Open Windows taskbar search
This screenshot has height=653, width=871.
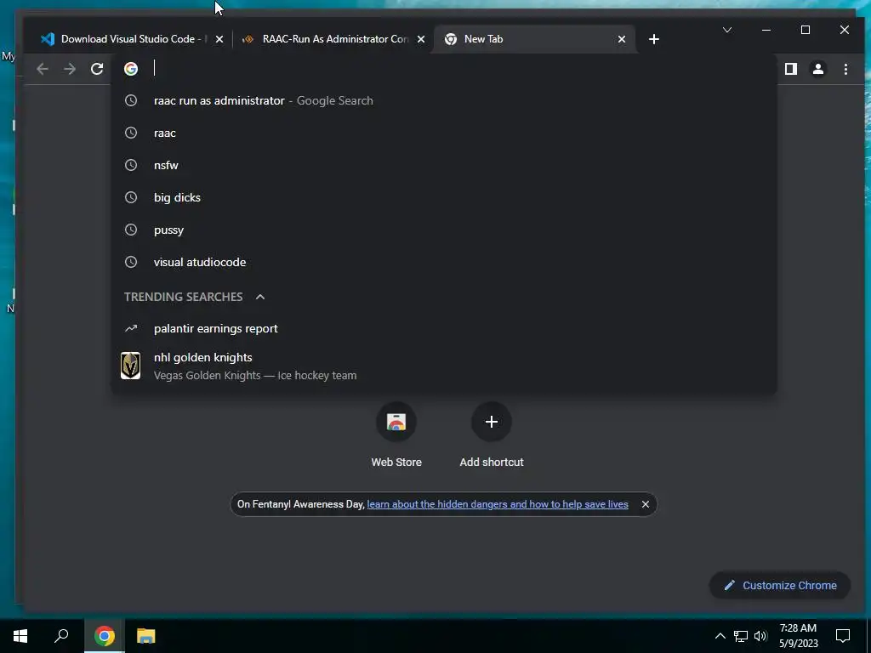pos(61,636)
